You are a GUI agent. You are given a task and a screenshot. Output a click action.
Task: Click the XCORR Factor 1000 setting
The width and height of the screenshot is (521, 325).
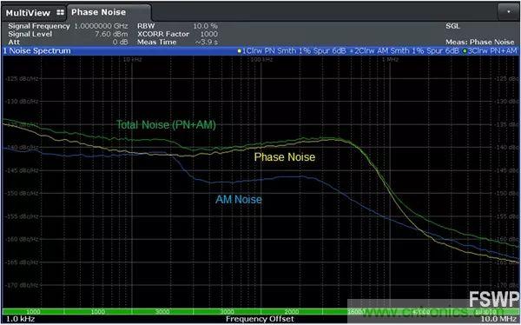click(177, 34)
